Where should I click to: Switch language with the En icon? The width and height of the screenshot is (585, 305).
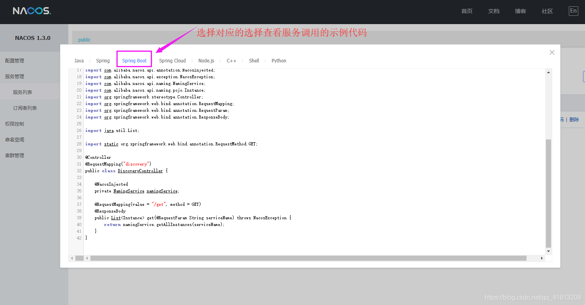click(574, 11)
